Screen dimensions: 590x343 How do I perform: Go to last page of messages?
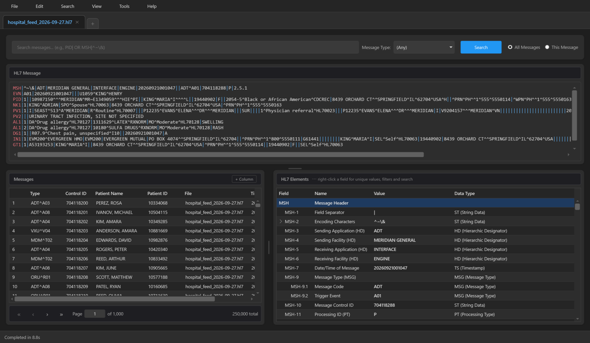click(x=61, y=314)
